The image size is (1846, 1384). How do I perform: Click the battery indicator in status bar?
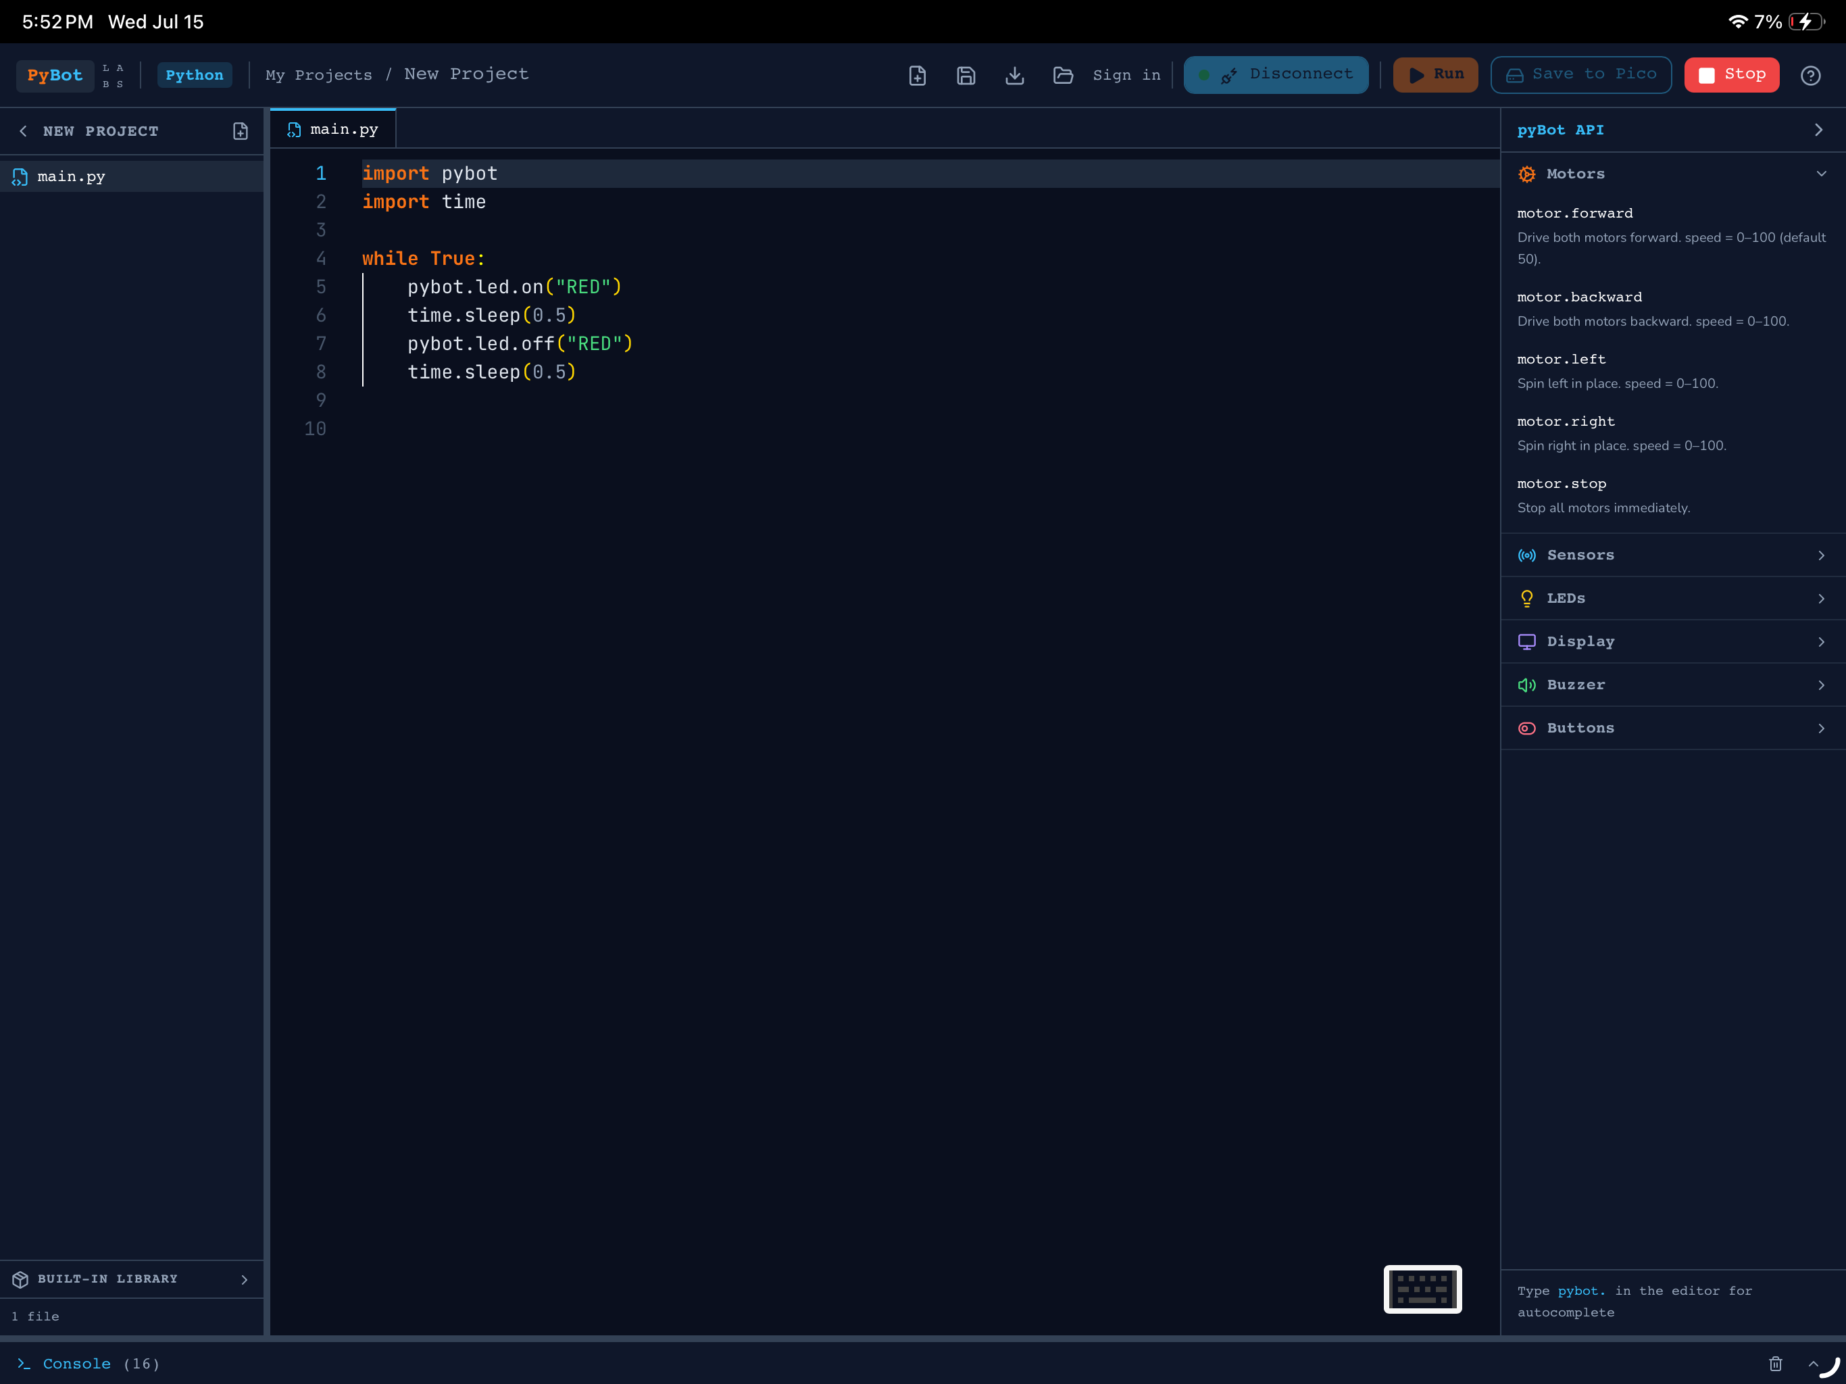[x=1806, y=22]
